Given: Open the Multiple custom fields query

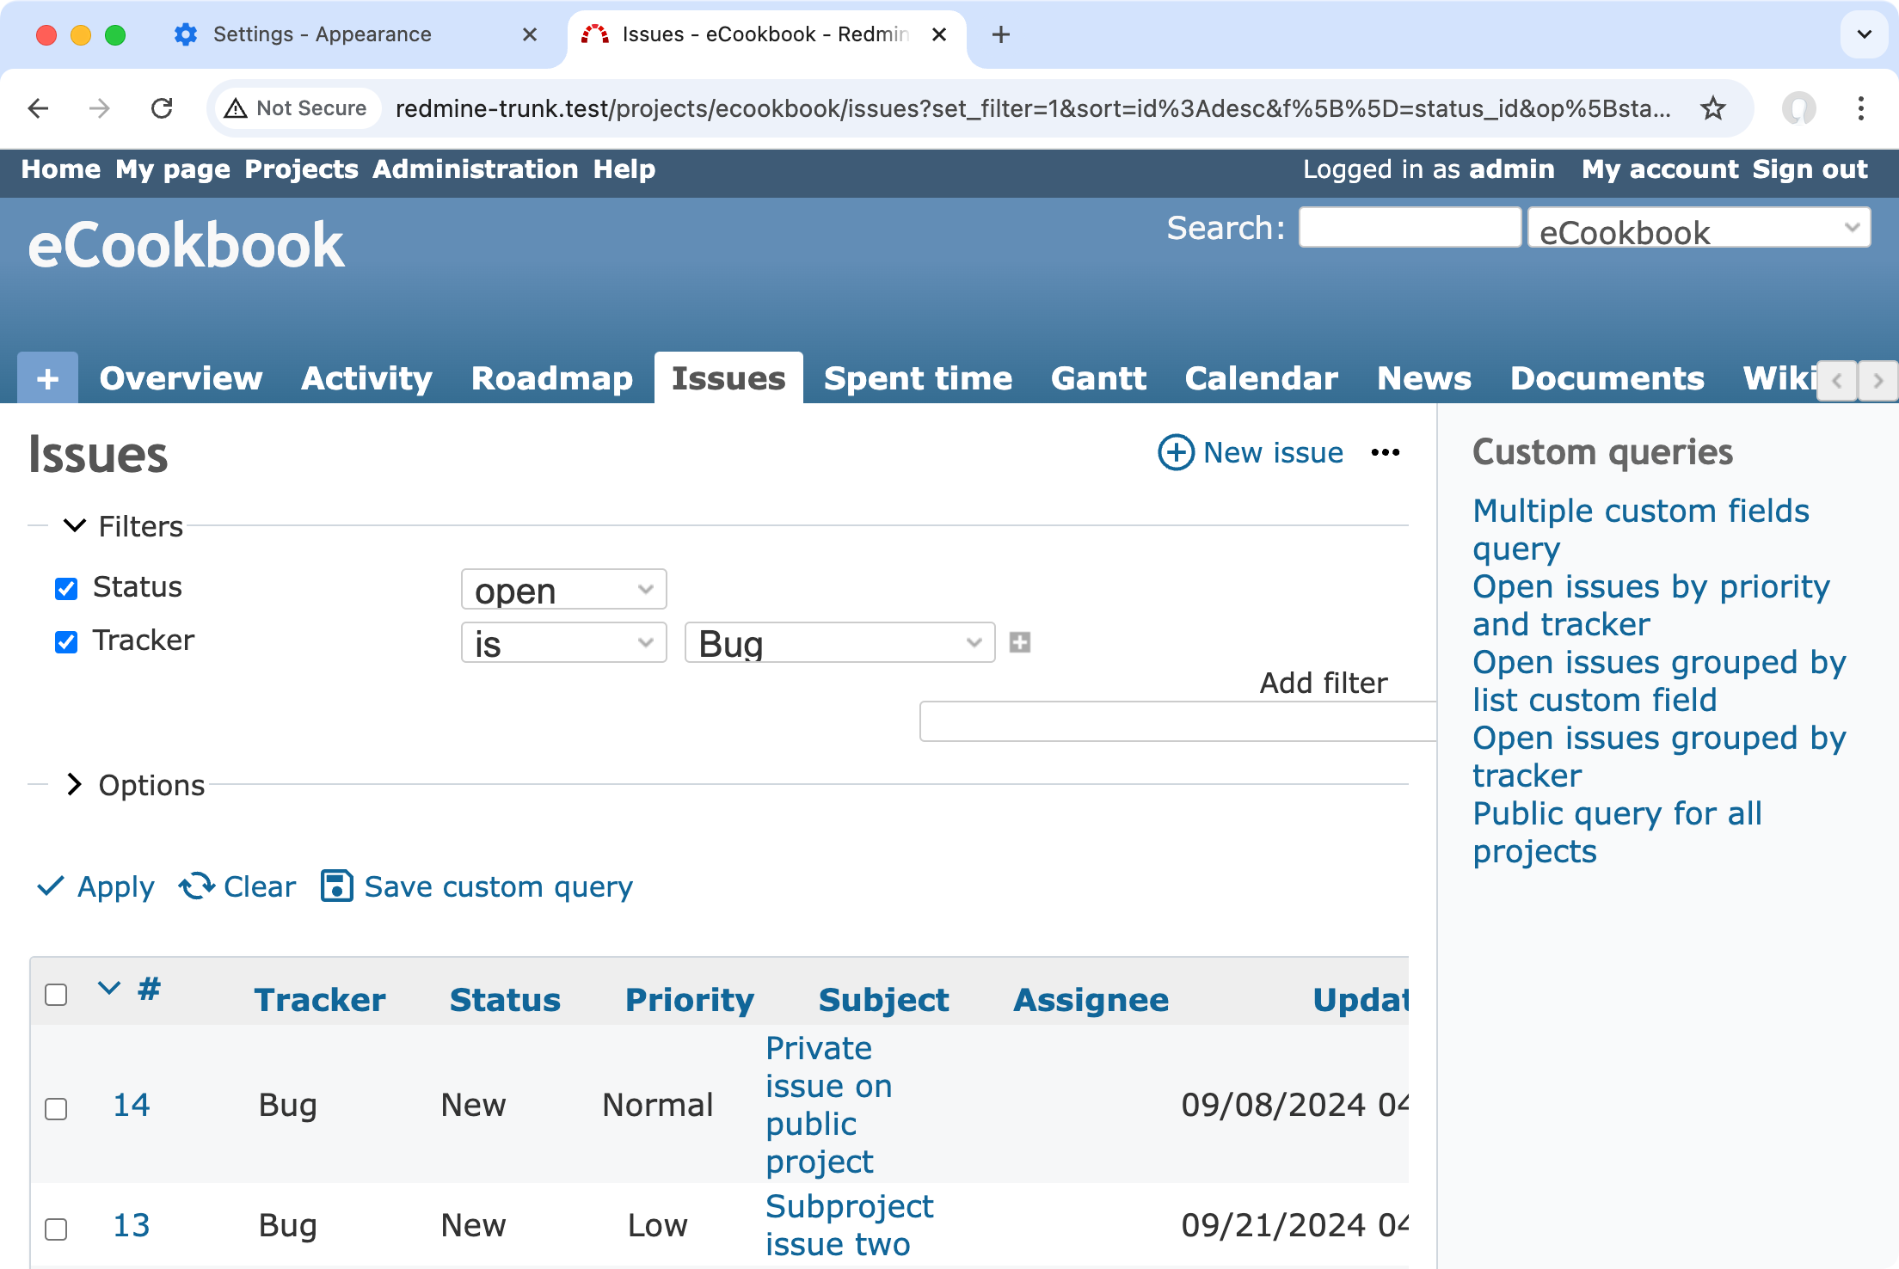Looking at the screenshot, I should click(1641, 530).
